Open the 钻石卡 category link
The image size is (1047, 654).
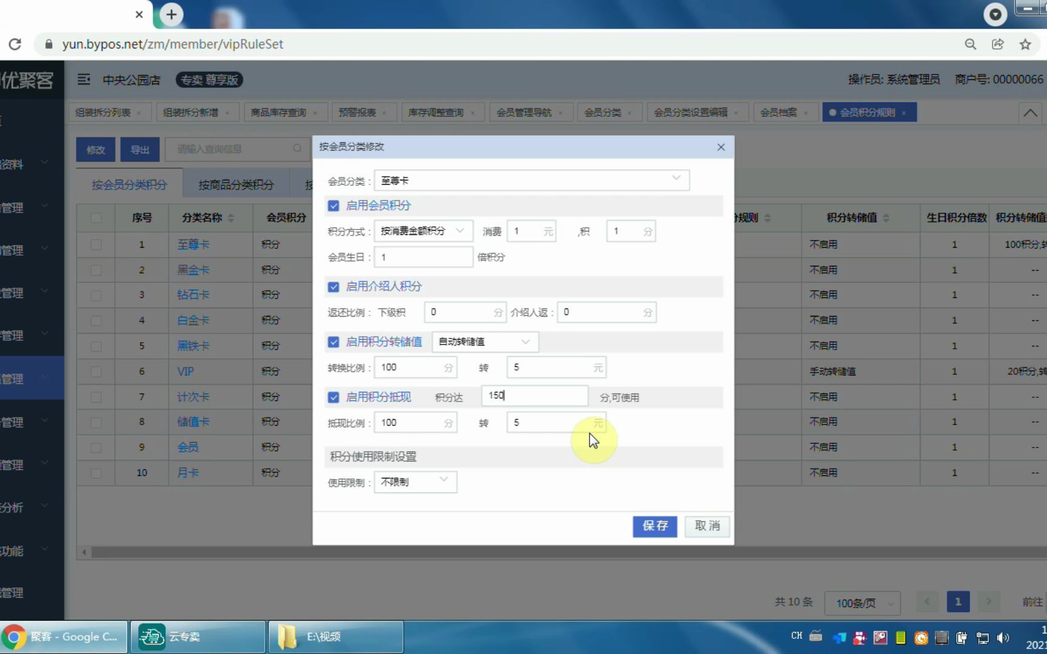(193, 295)
